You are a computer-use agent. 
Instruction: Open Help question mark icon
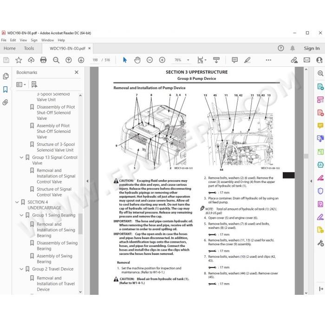[x=280, y=48]
